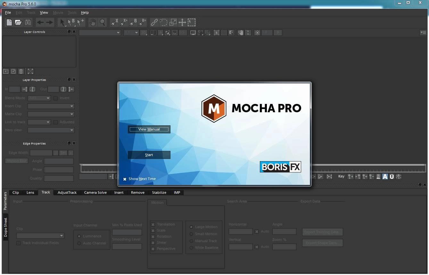Toggle Track Individual Fields checkbox

[19, 243]
